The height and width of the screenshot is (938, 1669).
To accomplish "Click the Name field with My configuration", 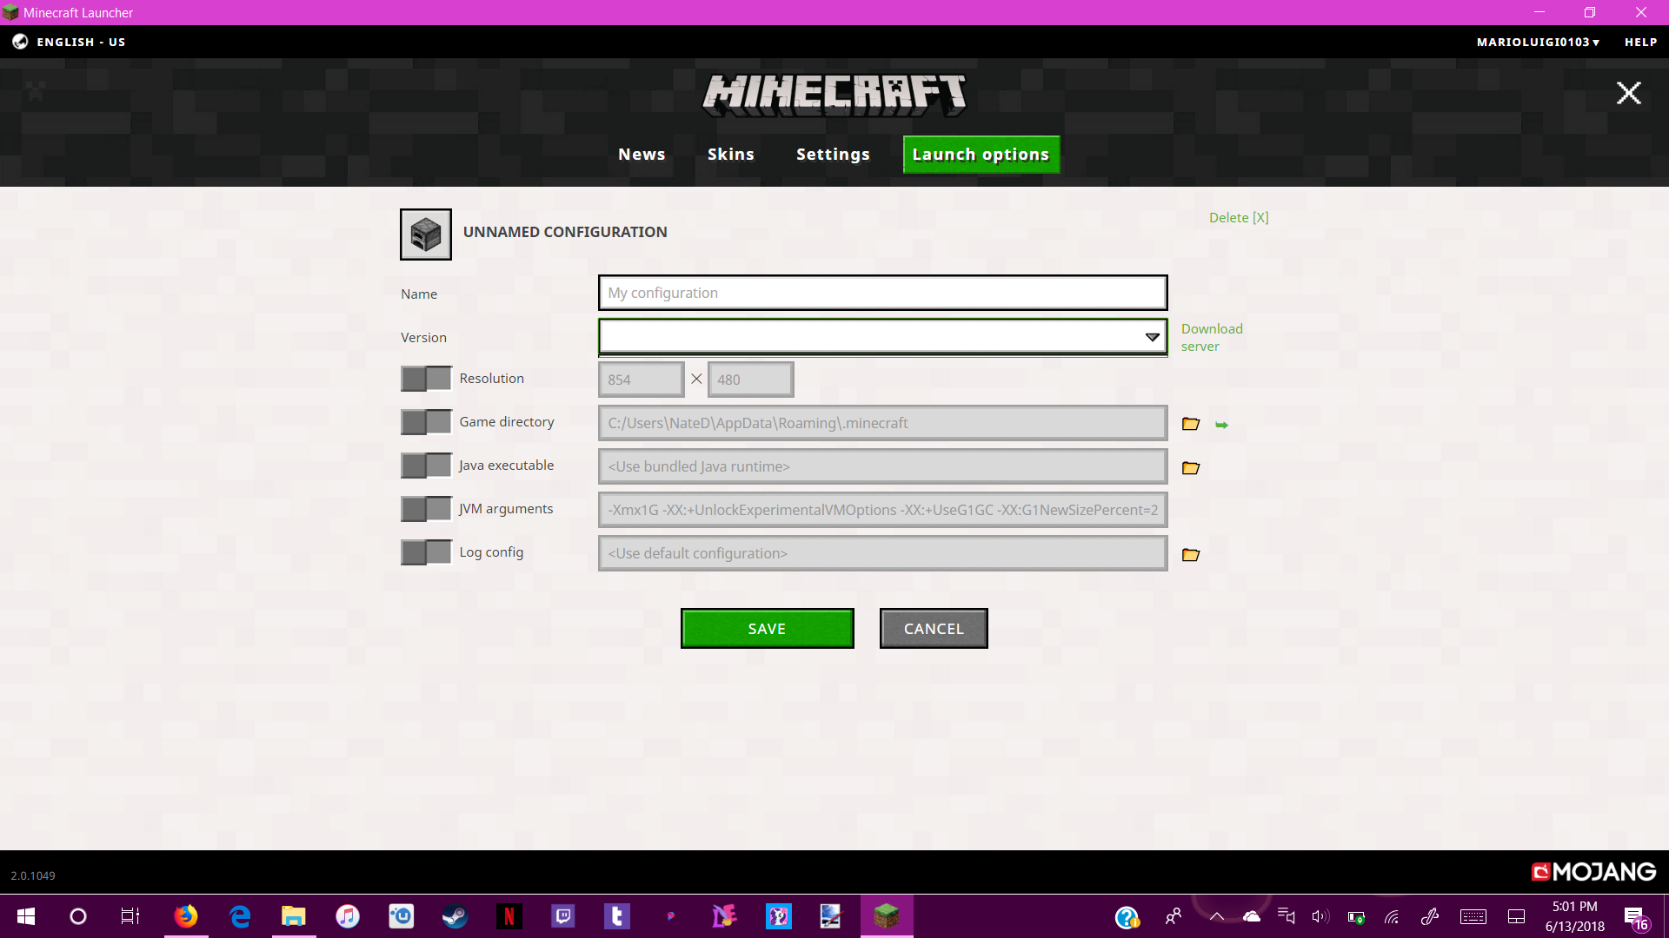I will pyautogui.click(x=882, y=293).
